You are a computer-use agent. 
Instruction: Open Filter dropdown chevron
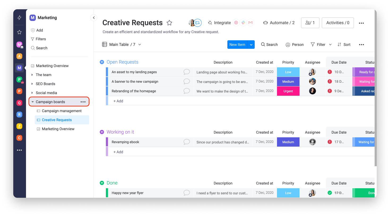click(x=330, y=45)
